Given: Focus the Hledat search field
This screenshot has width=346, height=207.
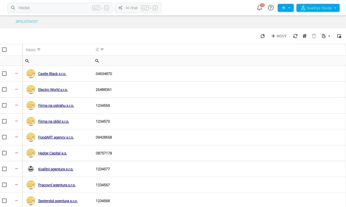Looking at the screenshot, I should point(60,8).
